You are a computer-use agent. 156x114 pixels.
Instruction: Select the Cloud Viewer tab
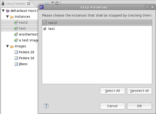click(16, 3)
